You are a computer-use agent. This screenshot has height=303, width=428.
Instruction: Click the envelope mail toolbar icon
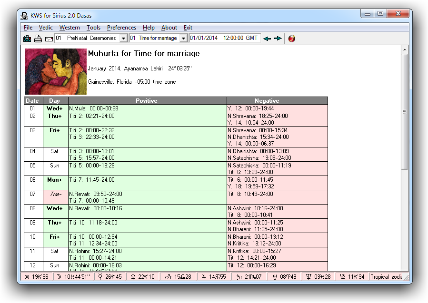[x=49, y=39]
